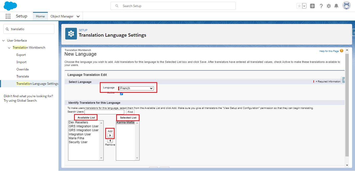Click the Translation Language Settings gear icon
Screen dimensions: 355x171
coord(71,34)
